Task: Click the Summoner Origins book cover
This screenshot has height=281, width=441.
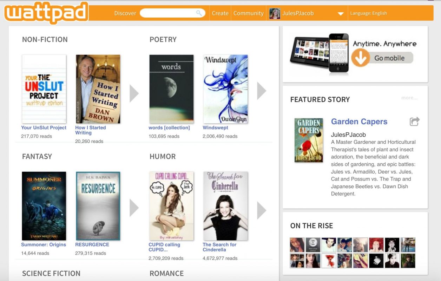Action: point(44,206)
